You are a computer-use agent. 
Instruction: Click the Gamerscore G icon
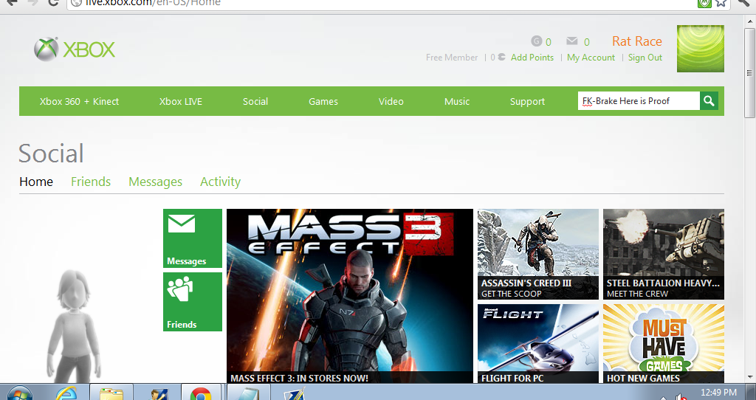[536, 41]
